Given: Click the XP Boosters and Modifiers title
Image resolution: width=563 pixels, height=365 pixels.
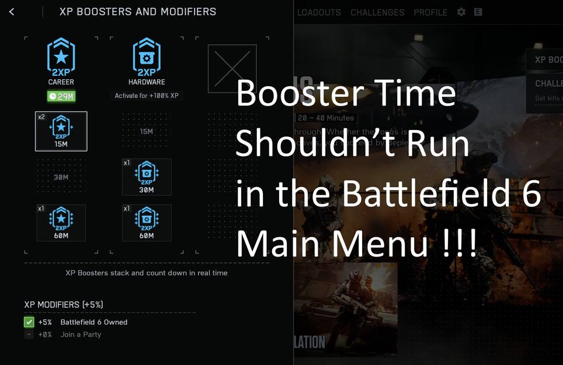Looking at the screenshot, I should (x=138, y=12).
